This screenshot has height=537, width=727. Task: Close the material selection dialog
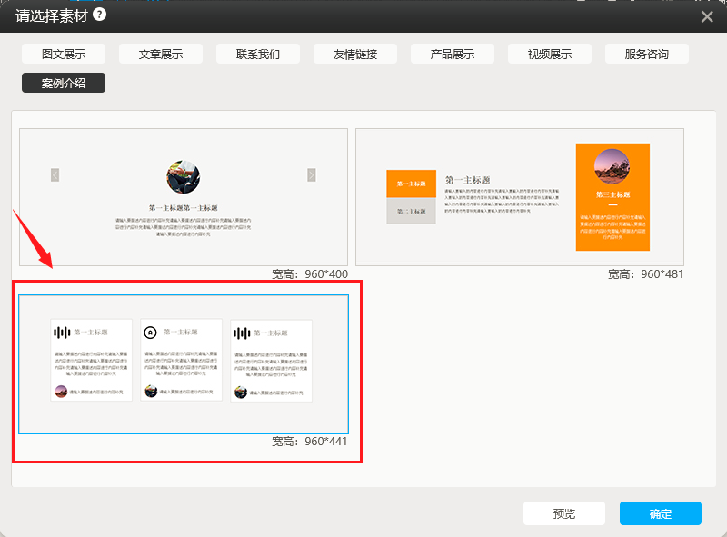[x=707, y=16]
